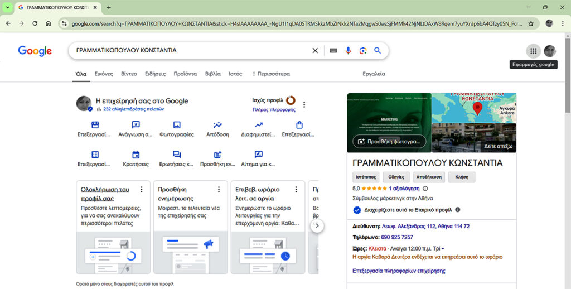Open the on-screen keyboard icon
This screenshot has width=571, height=289.
pos(333,51)
